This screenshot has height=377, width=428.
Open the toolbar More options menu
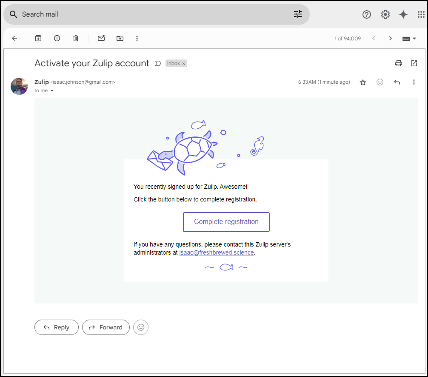[x=137, y=38]
